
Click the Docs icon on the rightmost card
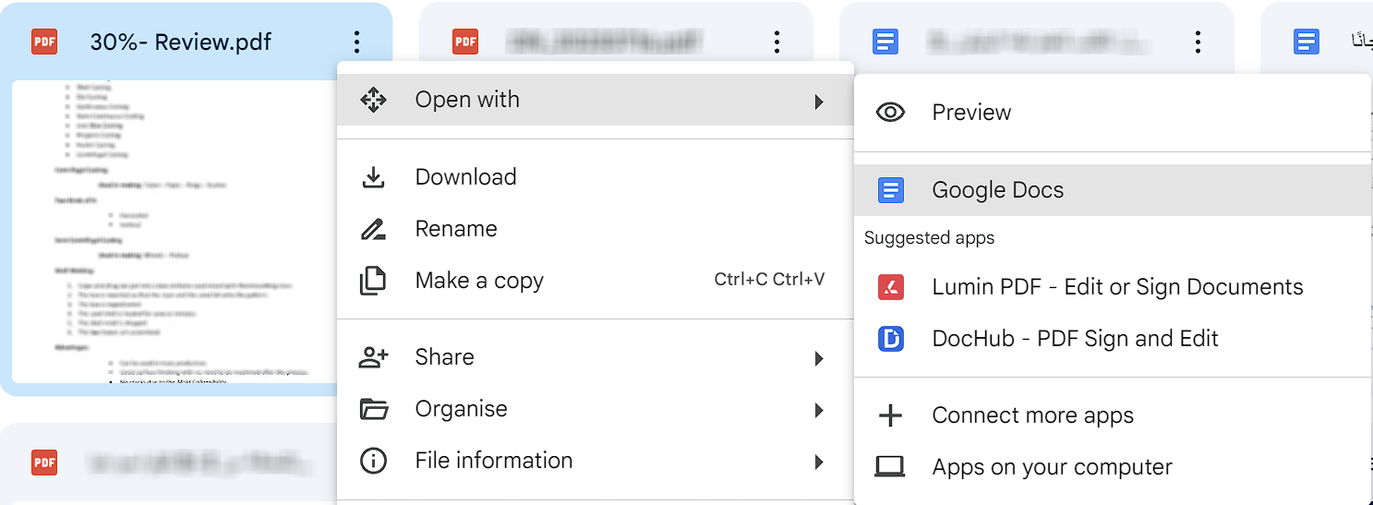pyautogui.click(x=1307, y=42)
